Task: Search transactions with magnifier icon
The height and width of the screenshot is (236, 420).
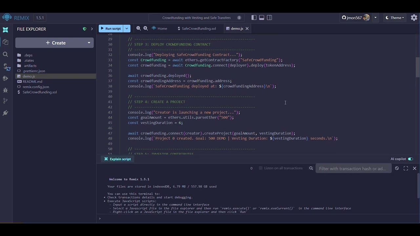Action: coord(311,168)
